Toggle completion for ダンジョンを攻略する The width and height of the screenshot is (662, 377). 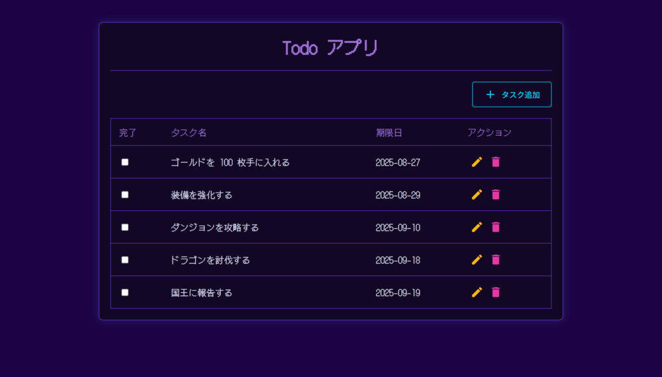[125, 227]
